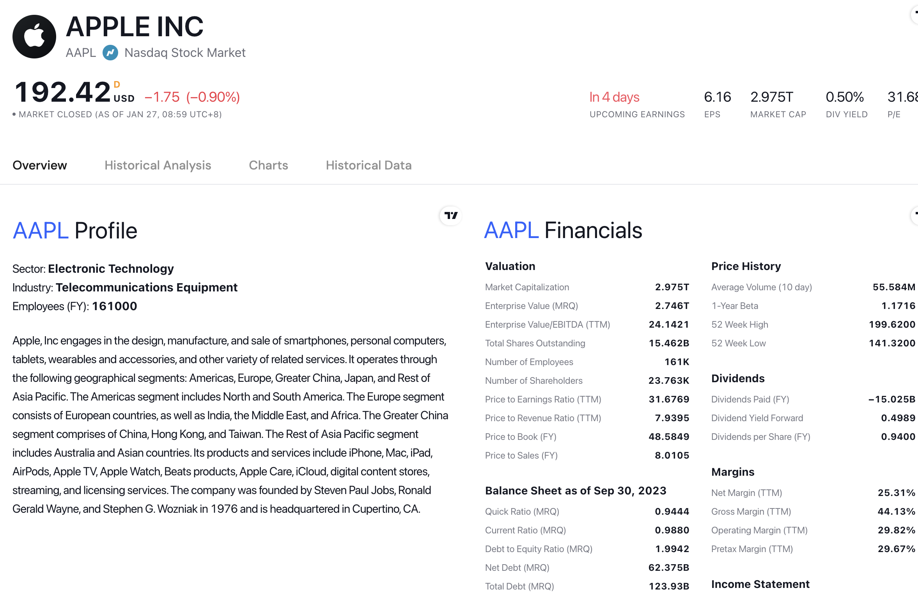
Task: Click the Margins section heading
Action: click(733, 472)
